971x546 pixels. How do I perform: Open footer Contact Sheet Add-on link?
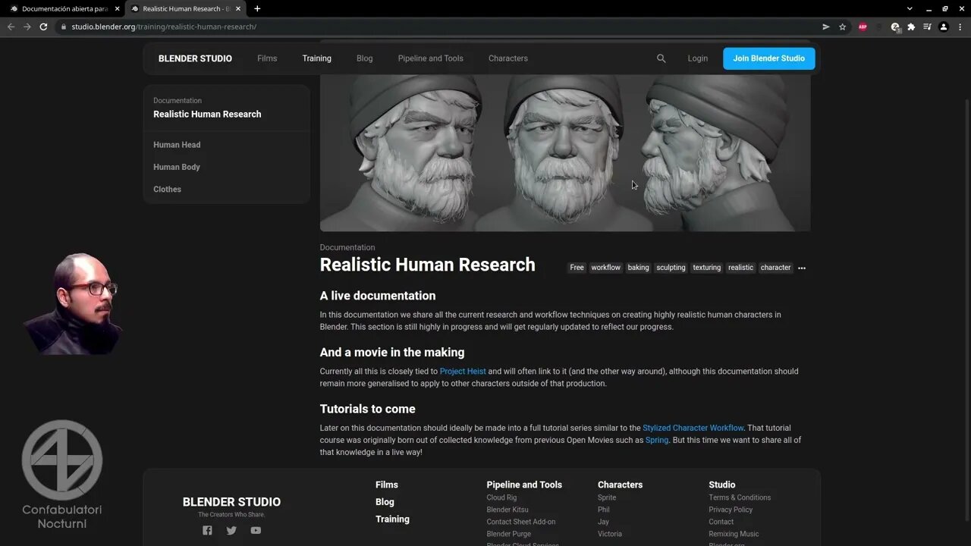pos(520,522)
